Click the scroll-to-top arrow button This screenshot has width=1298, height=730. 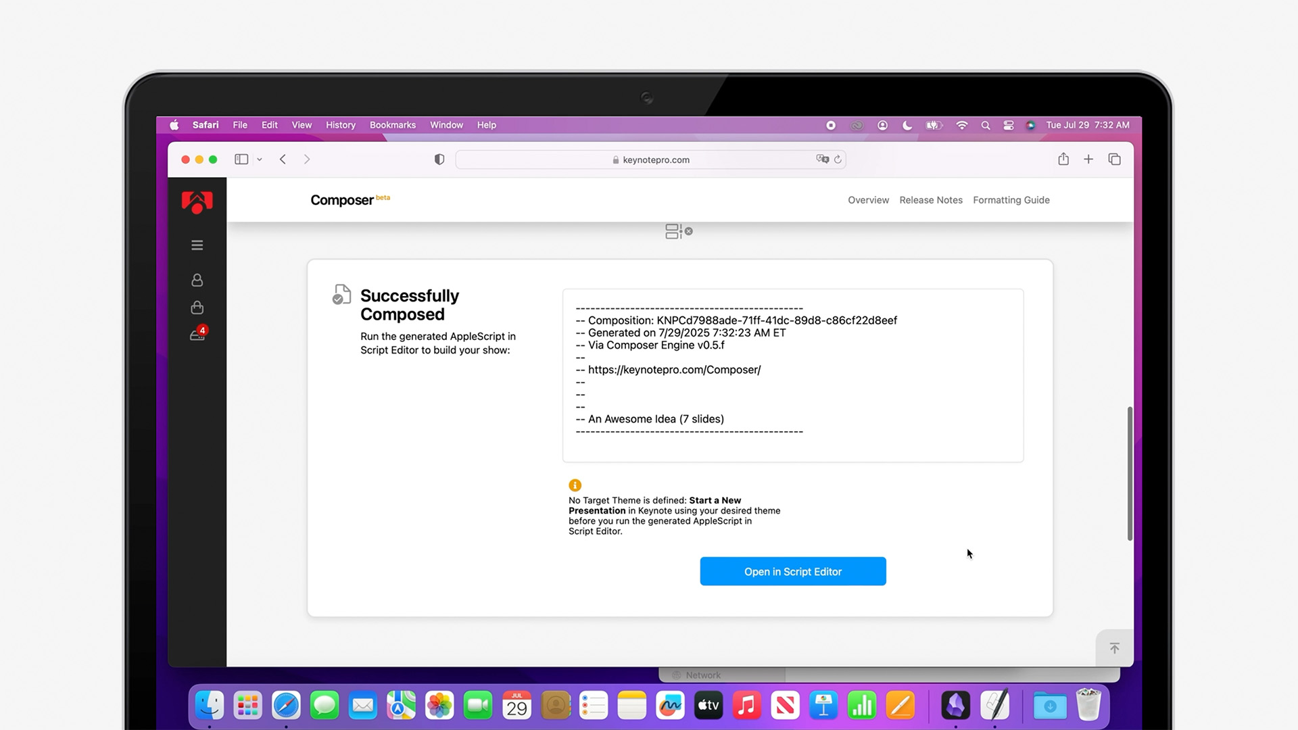1114,648
